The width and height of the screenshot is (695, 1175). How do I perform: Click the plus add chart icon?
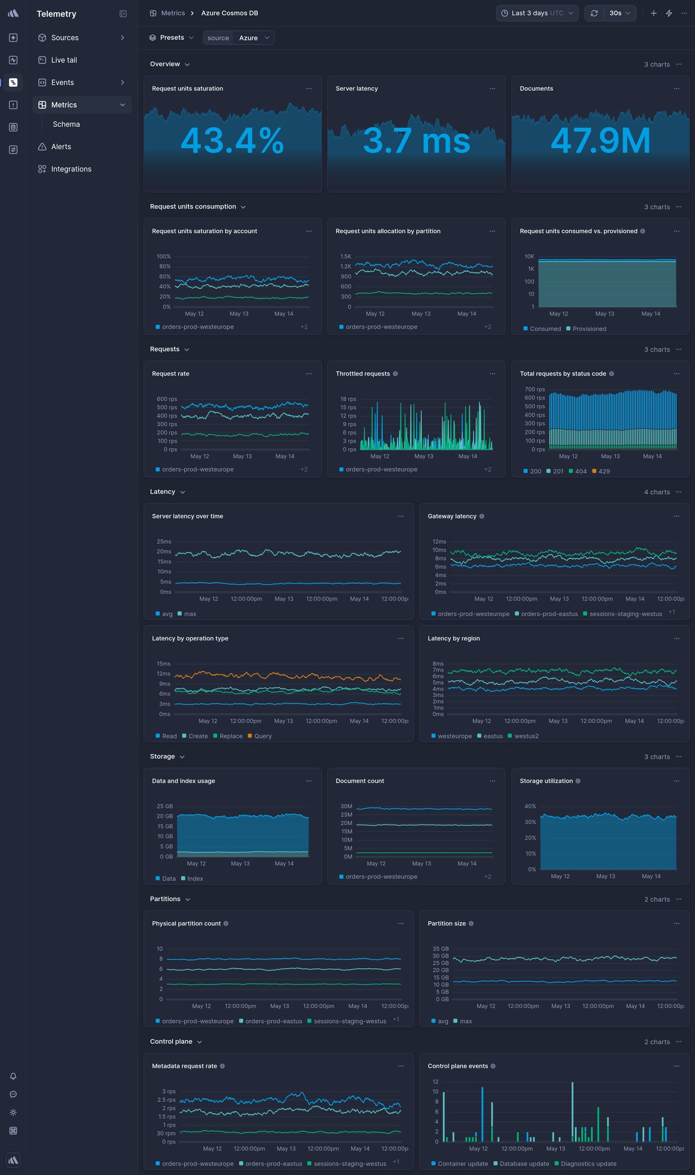coord(654,13)
